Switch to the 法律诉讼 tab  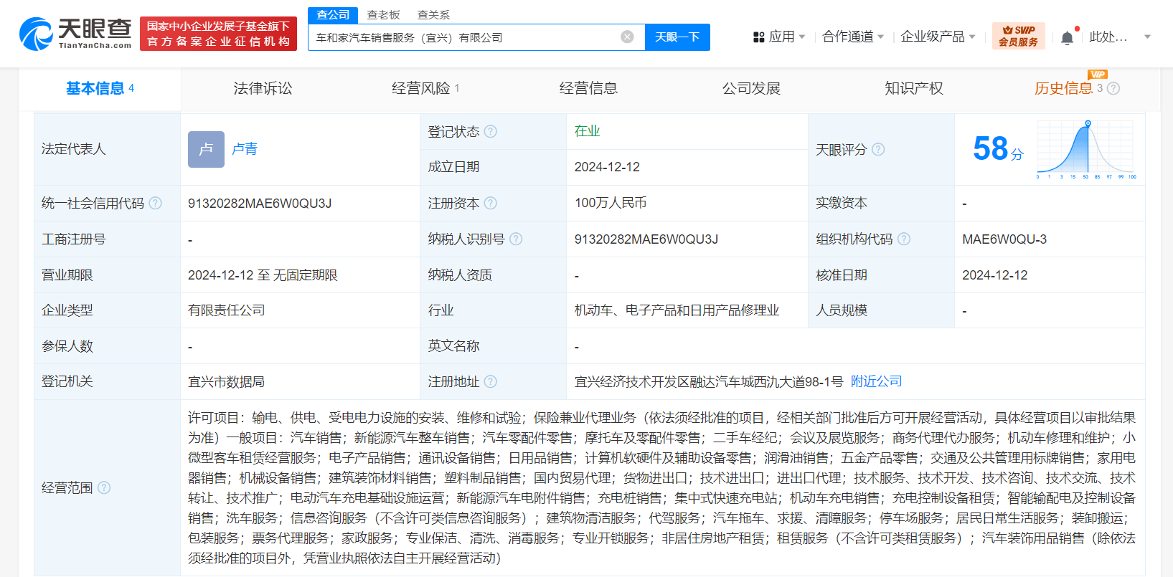pyautogui.click(x=263, y=89)
